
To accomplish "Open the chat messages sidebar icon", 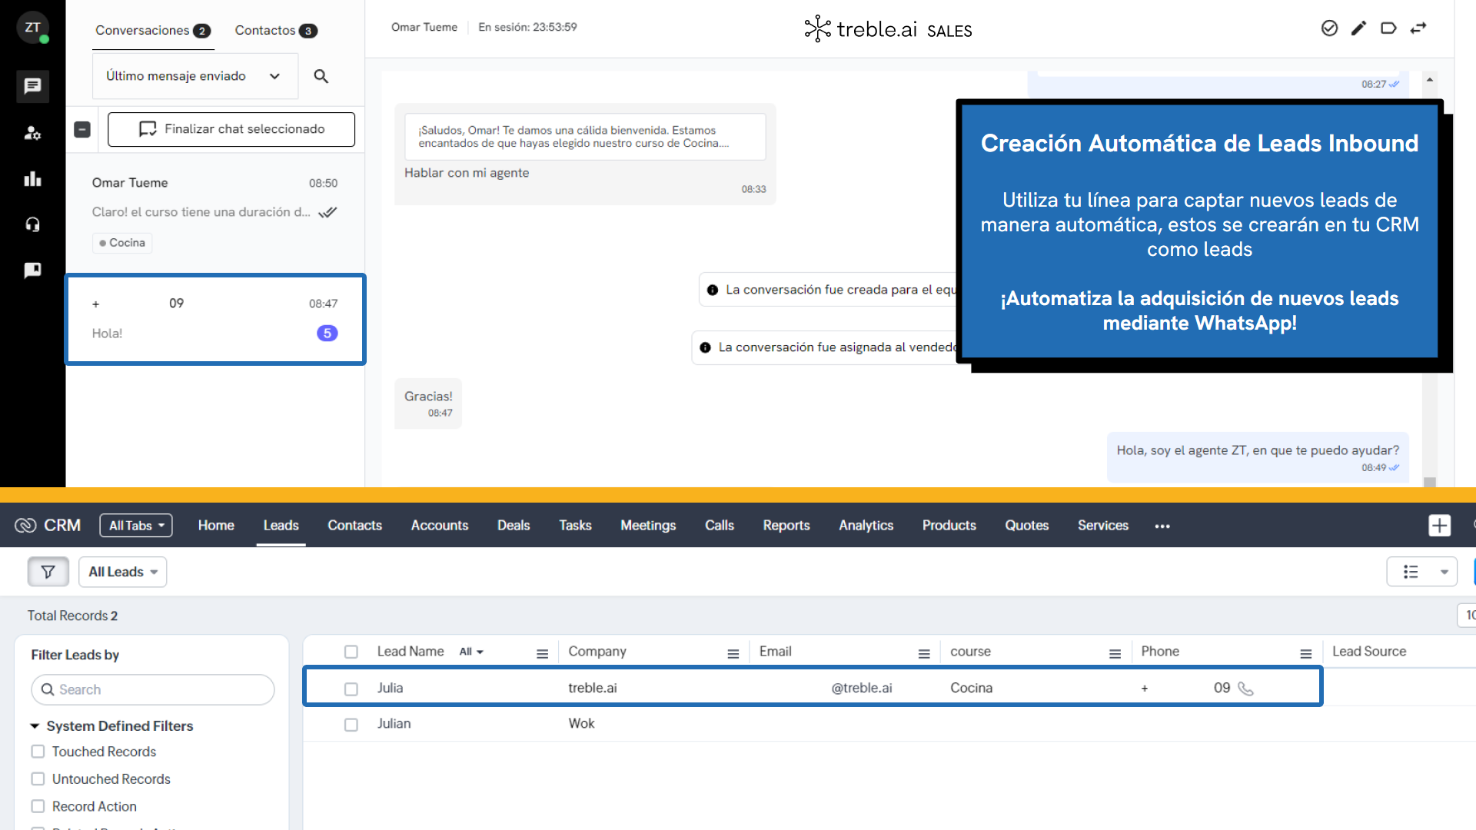I will [x=32, y=86].
